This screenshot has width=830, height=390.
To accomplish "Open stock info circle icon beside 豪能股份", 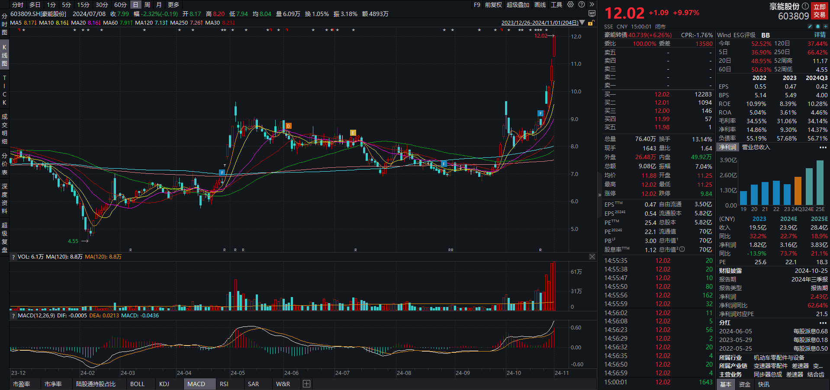I will tap(805, 6).
